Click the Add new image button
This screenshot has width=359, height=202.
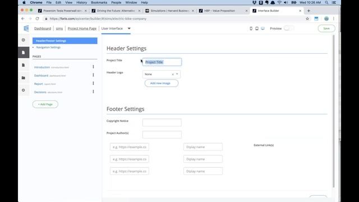[x=162, y=83]
